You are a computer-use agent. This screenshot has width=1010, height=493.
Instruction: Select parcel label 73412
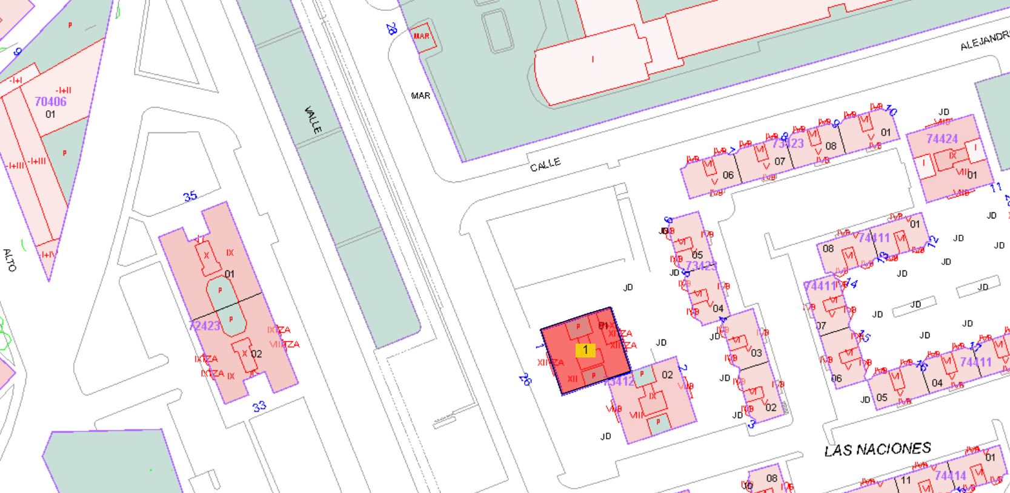619,381
